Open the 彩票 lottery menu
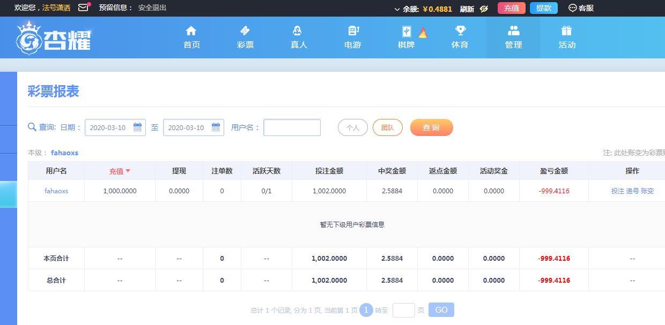 coord(245,37)
